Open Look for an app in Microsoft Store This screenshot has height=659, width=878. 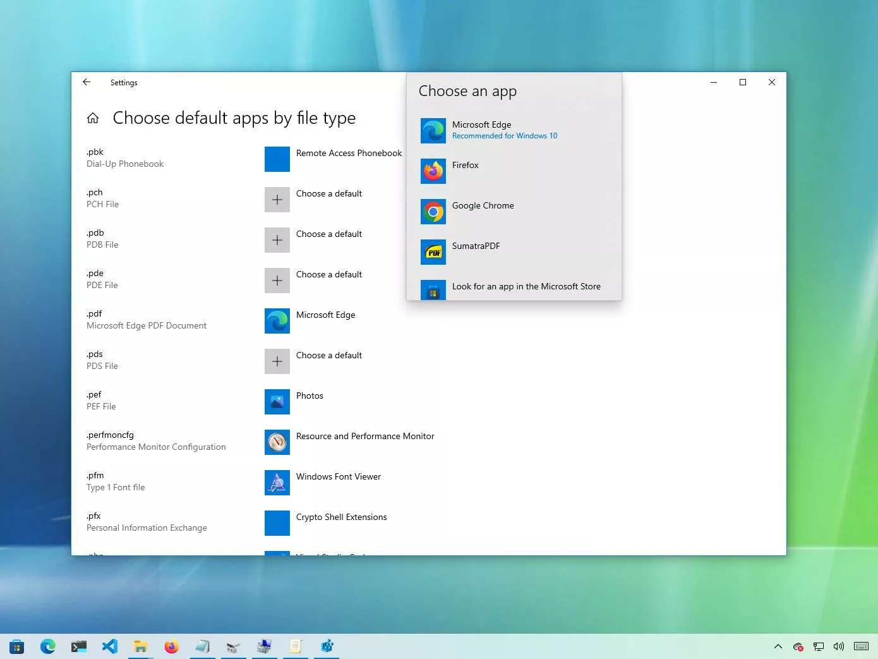[526, 286]
